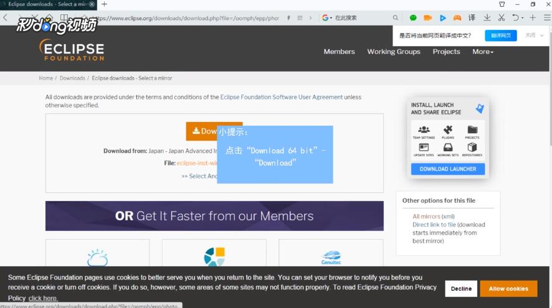Click the blue cloud member logo card

98,253
